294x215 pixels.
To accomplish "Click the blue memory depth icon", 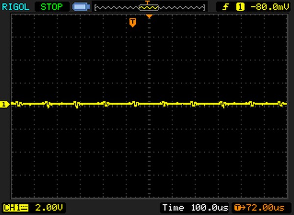I will point(80,7).
